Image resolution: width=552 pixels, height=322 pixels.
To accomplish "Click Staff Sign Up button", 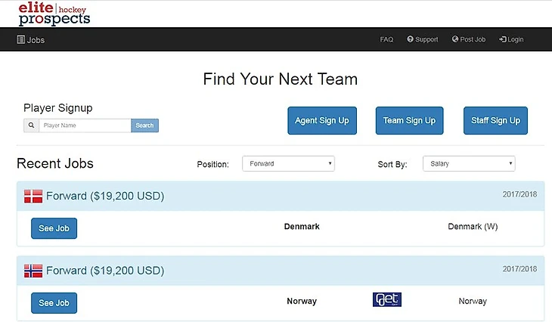I will 496,121.
